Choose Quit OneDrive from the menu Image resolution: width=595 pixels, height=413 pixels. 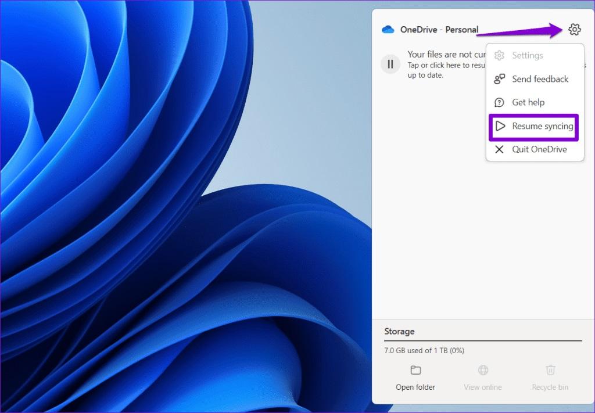[x=535, y=149]
